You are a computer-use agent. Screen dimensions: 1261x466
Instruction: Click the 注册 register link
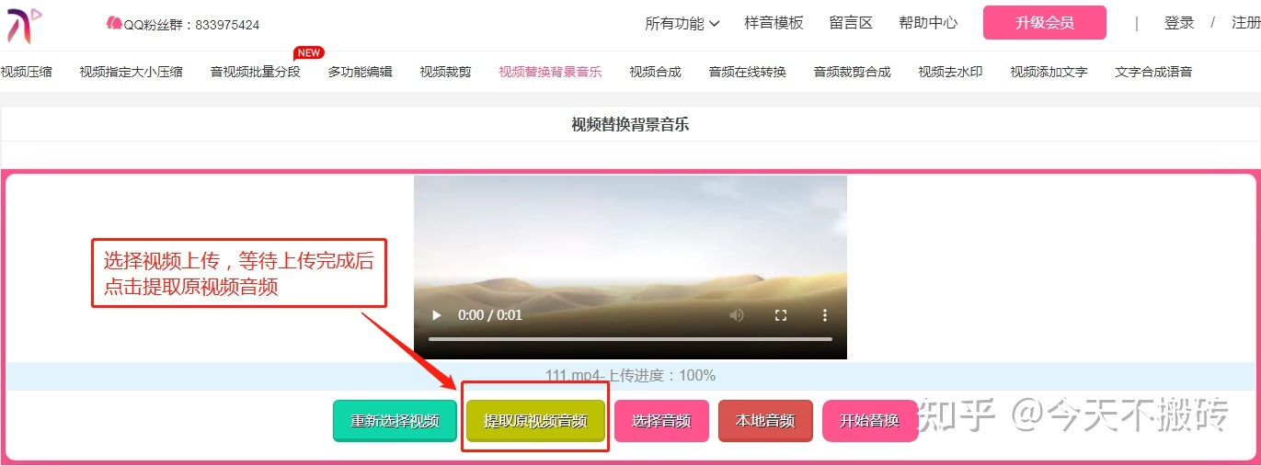1246,23
